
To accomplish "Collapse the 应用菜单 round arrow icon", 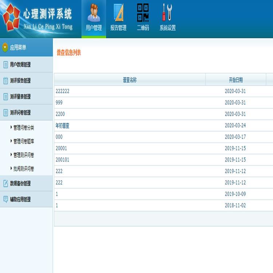I will 5,47.
